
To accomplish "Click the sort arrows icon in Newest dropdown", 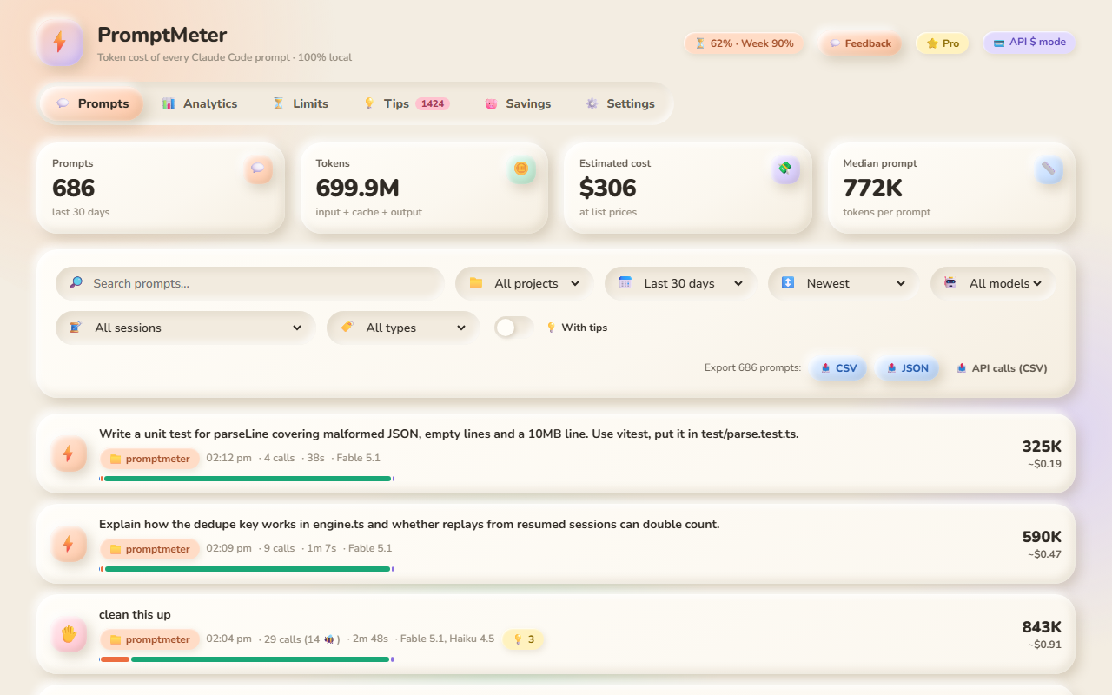I will [x=788, y=283].
